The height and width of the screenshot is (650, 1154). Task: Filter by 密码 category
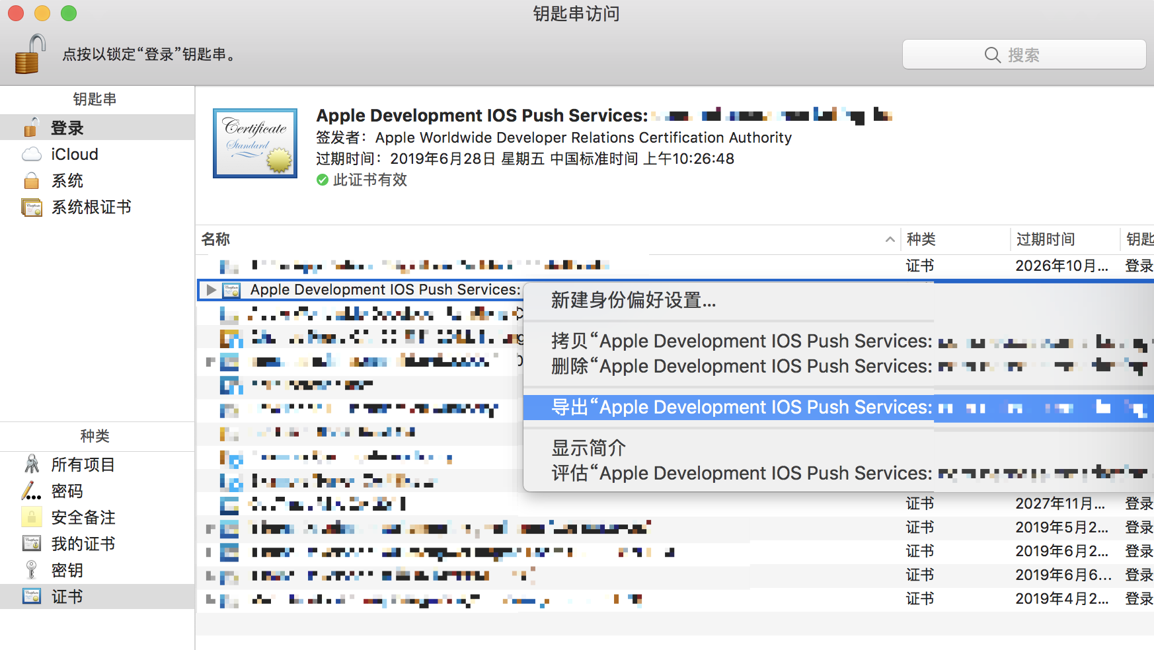click(x=67, y=491)
